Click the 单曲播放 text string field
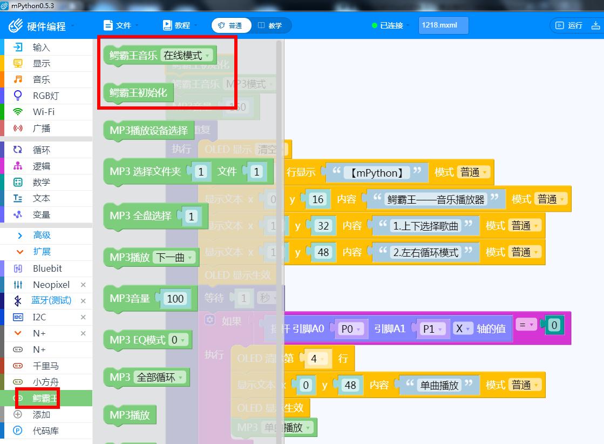Viewport: 604px width, 444px height. 439,385
